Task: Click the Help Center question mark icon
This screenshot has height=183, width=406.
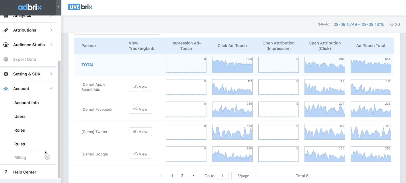Action: tap(6, 172)
